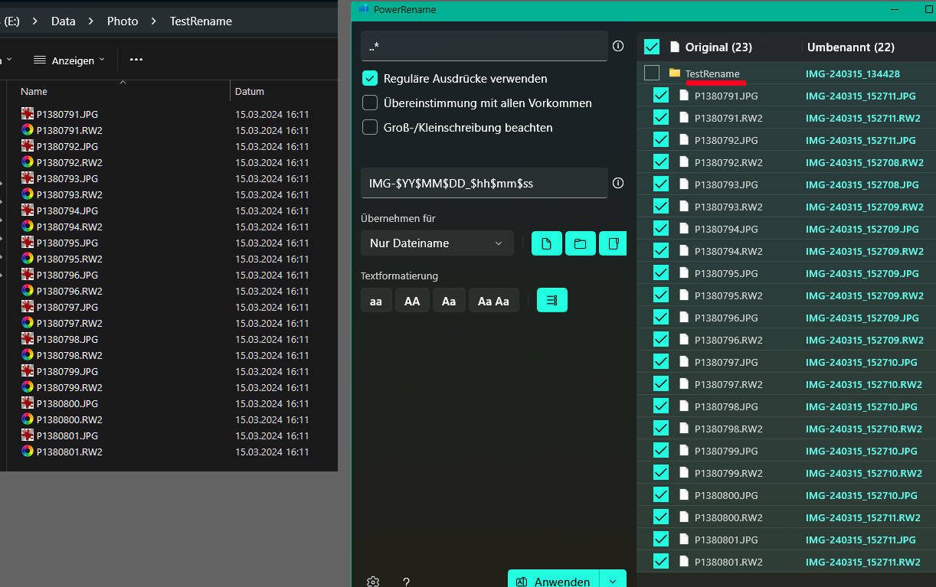The image size is (936, 587).
Task: Open the three-dots more options menu
Action: [x=136, y=60]
